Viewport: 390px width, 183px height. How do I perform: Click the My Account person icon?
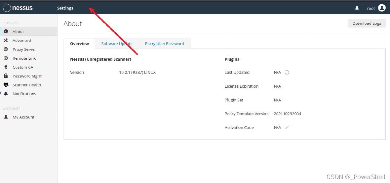6,117
